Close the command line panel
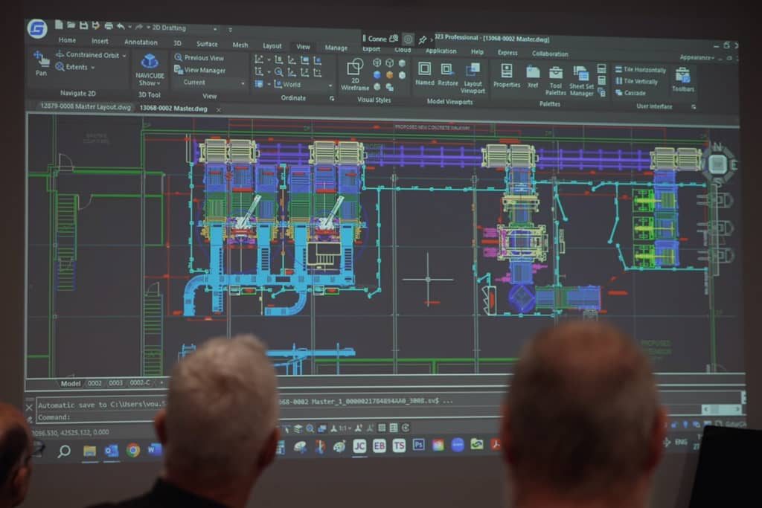This screenshot has height=508, width=762. click(x=29, y=408)
